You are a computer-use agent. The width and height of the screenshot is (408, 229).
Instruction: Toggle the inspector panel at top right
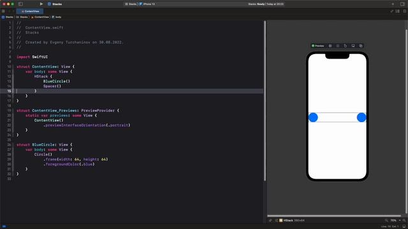(x=402, y=4)
